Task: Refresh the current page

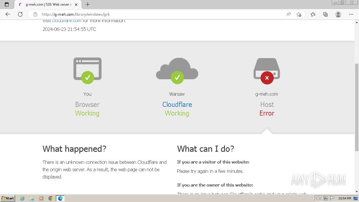Action: pyautogui.click(x=20, y=14)
